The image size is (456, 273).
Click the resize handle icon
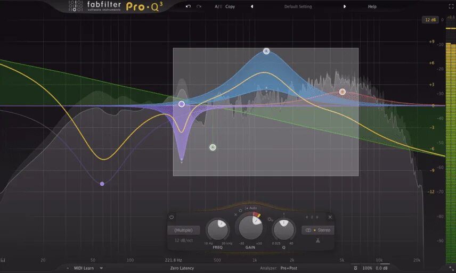(451, 268)
